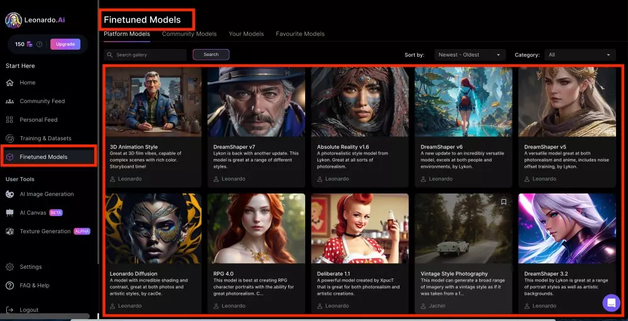Click the user icon under 3D Animation Style
Viewport: 628px width, 321px height.
[112, 179]
